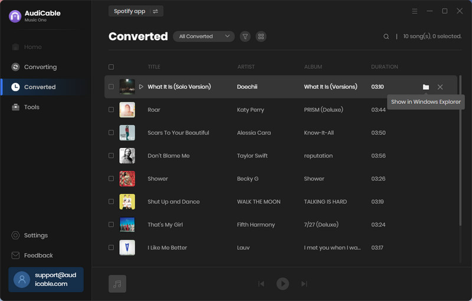Image resolution: width=472 pixels, height=301 pixels.
Task: Skip to next track
Action: (304, 284)
